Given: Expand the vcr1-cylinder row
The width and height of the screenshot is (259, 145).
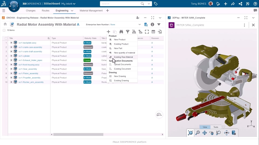Looking at the screenshot, I should coord(11,56).
